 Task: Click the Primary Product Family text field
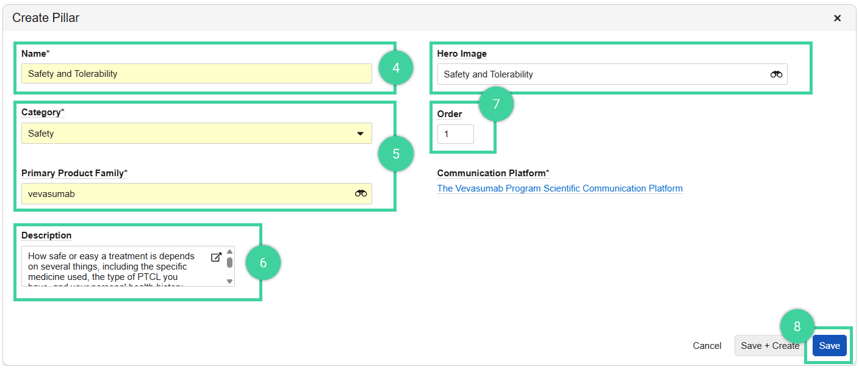[x=183, y=193]
